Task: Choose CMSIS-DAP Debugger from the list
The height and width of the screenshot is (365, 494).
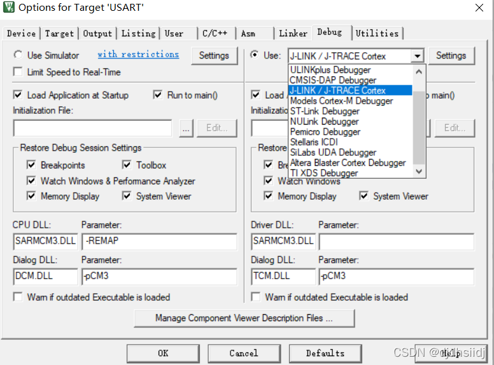Action: [x=350, y=80]
